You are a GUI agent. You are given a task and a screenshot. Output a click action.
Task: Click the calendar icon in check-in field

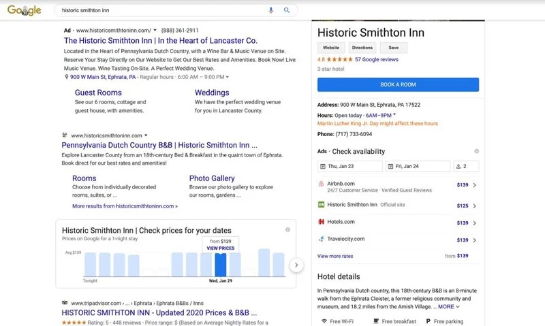click(x=323, y=166)
